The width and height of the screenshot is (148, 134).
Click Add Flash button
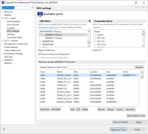(45, 110)
